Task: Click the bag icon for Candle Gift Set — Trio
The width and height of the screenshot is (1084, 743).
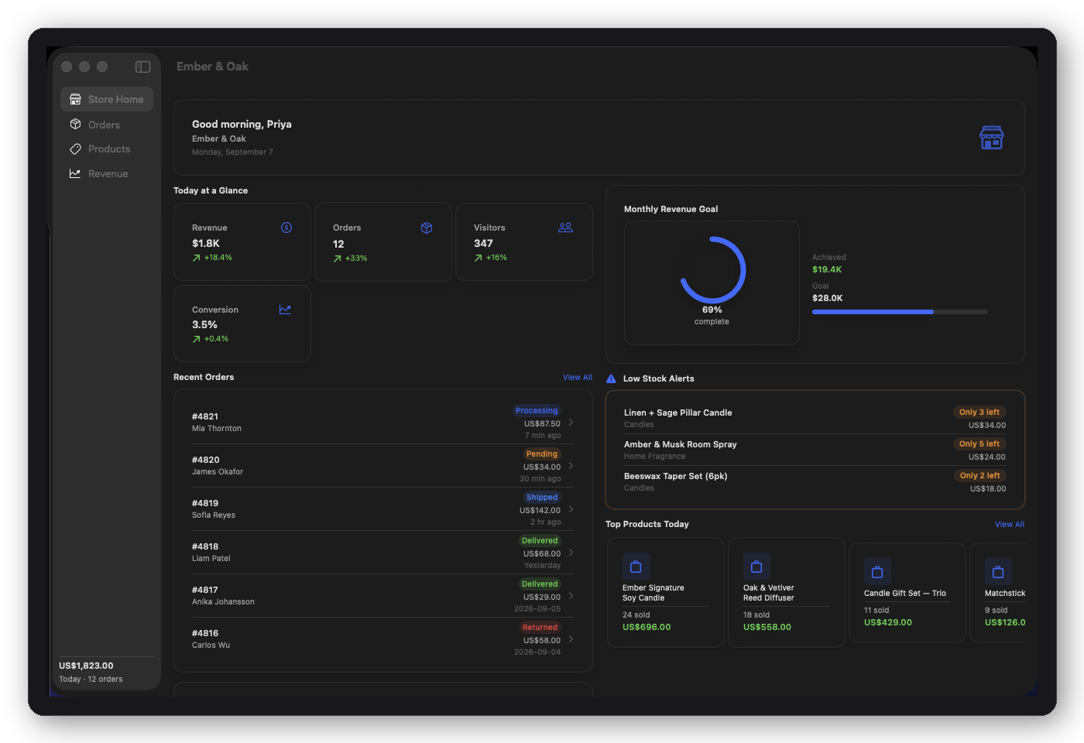Action: [877, 572]
